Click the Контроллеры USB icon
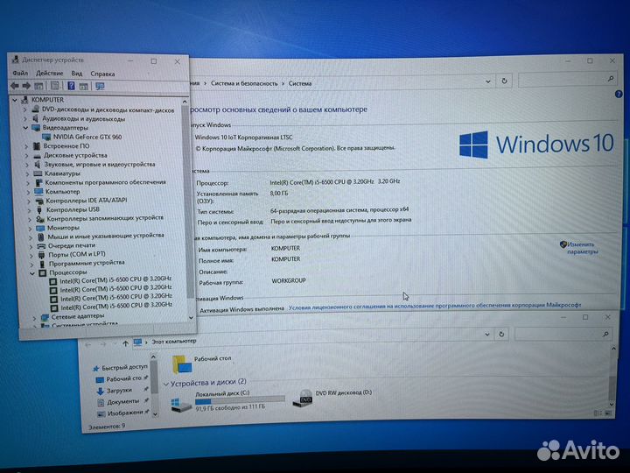The image size is (630, 473). (39, 209)
